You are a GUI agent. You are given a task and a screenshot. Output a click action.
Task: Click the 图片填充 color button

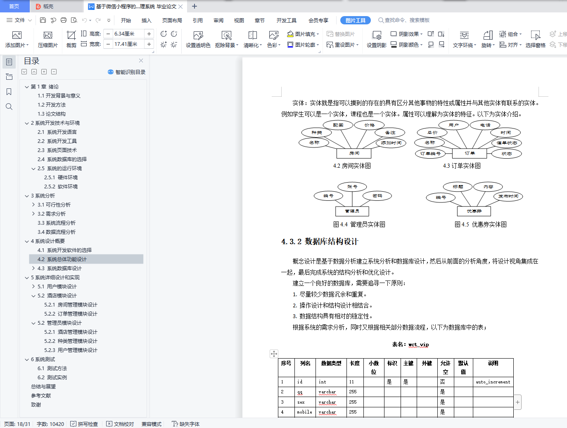pyautogui.click(x=303, y=34)
